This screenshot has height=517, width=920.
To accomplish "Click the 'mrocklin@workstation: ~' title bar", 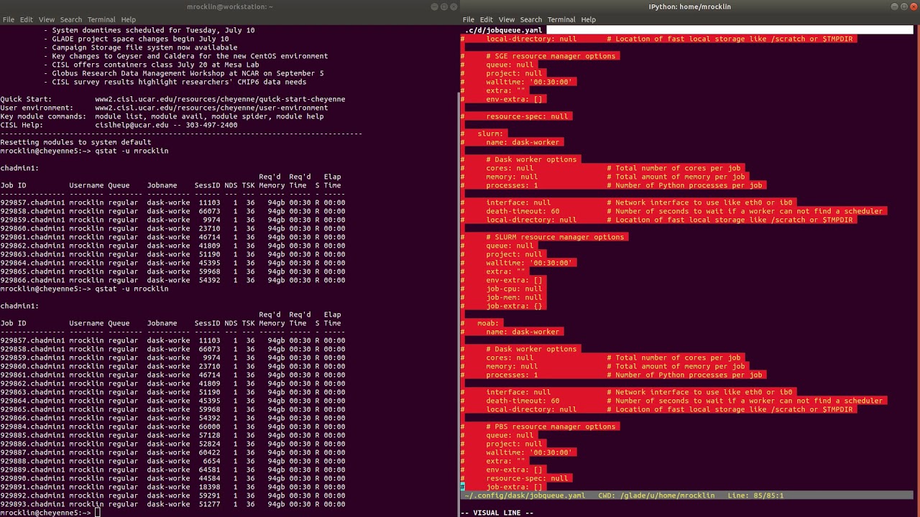I will (x=230, y=6).
